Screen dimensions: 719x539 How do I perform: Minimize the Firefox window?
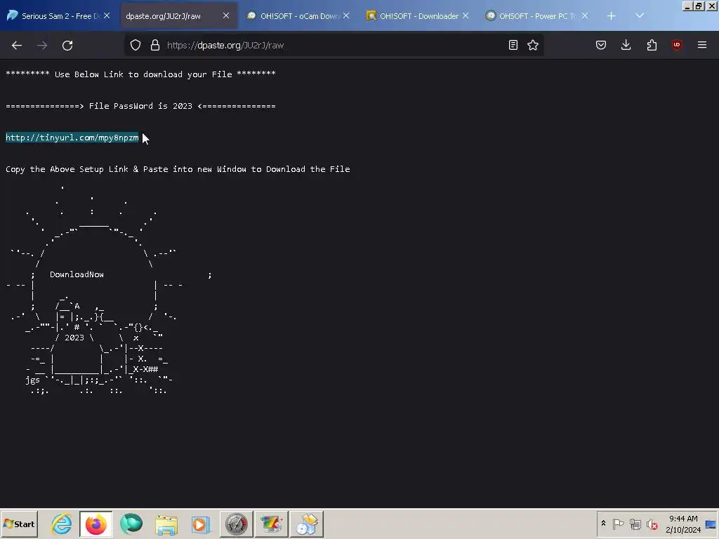point(687,6)
